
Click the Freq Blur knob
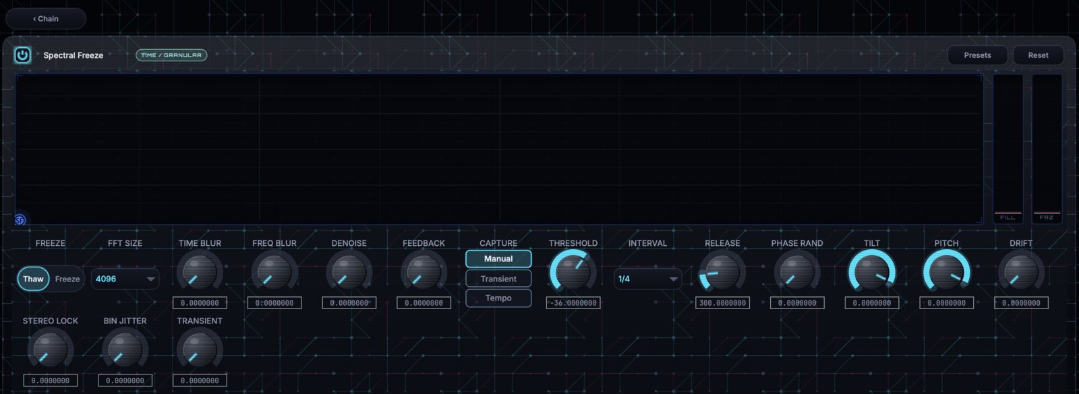pyautogui.click(x=274, y=273)
